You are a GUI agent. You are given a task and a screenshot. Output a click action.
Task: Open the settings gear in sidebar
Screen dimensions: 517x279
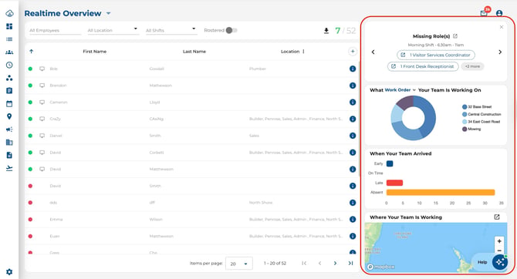pyautogui.click(x=9, y=272)
